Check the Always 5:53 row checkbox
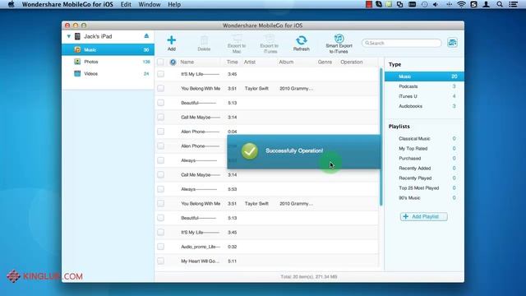The image size is (526, 296). [x=161, y=189]
